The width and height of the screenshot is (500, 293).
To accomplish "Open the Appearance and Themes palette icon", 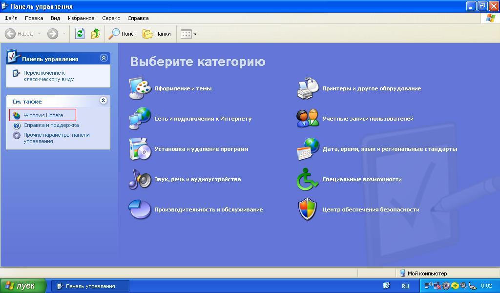I will (140, 88).
